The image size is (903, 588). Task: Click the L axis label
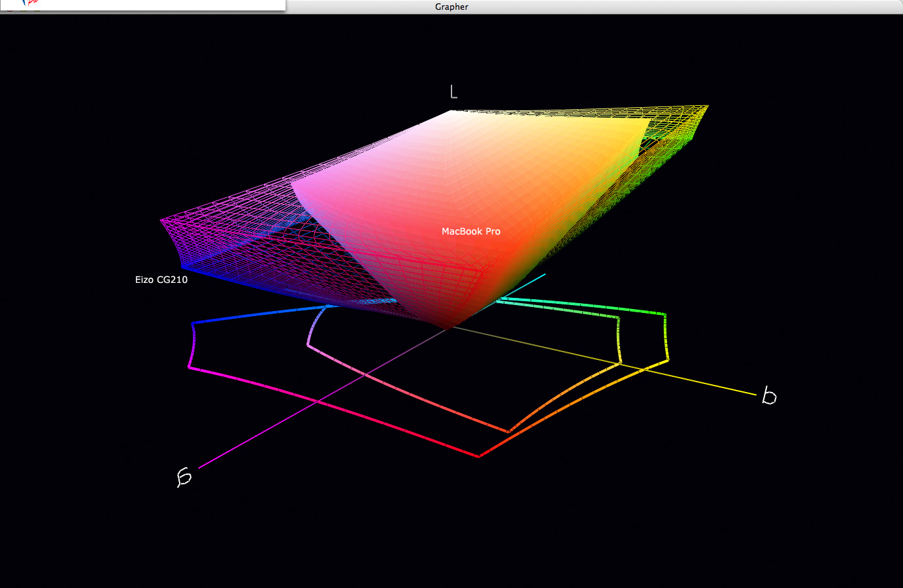[x=453, y=91]
